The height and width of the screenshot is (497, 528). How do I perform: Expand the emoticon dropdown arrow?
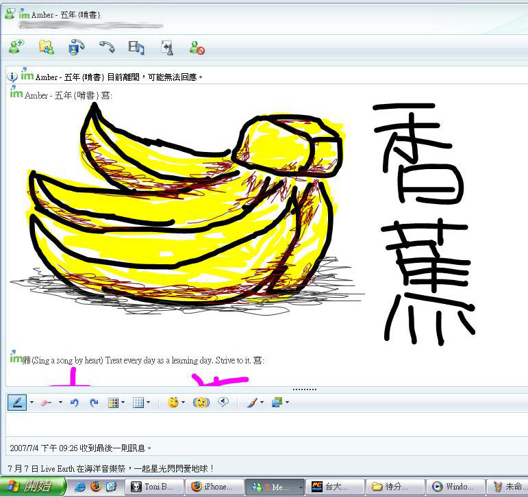(x=183, y=402)
